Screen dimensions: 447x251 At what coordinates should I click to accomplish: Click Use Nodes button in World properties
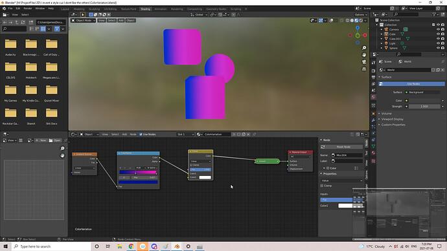pos(411,84)
